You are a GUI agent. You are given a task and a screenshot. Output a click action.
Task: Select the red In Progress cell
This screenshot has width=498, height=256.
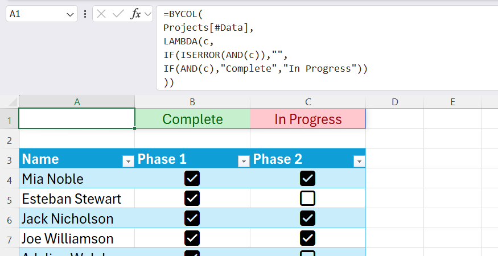pyautogui.click(x=308, y=118)
